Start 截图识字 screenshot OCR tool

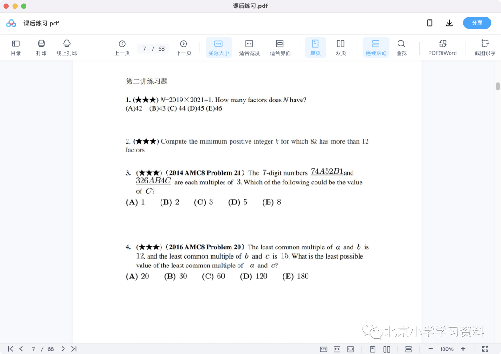click(485, 48)
